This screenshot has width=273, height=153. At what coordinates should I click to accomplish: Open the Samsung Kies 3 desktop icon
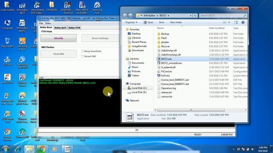pyautogui.click(x=22, y=44)
